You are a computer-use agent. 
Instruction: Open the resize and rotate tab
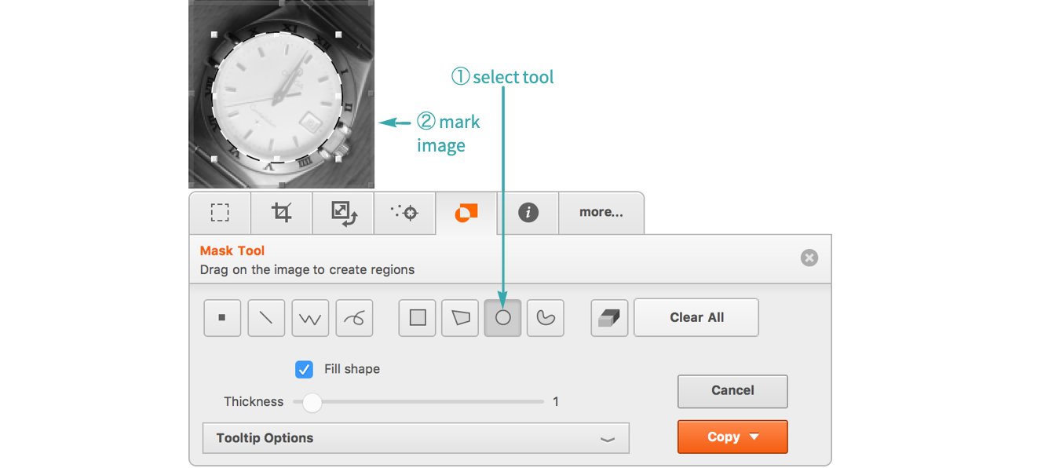click(344, 213)
